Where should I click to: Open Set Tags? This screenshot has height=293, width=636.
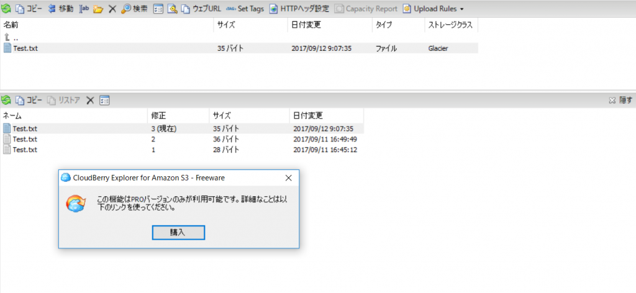click(x=245, y=9)
